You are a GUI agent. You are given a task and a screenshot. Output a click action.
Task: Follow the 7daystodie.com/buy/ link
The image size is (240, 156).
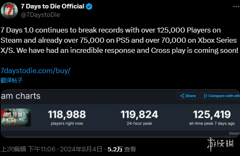click(36, 71)
